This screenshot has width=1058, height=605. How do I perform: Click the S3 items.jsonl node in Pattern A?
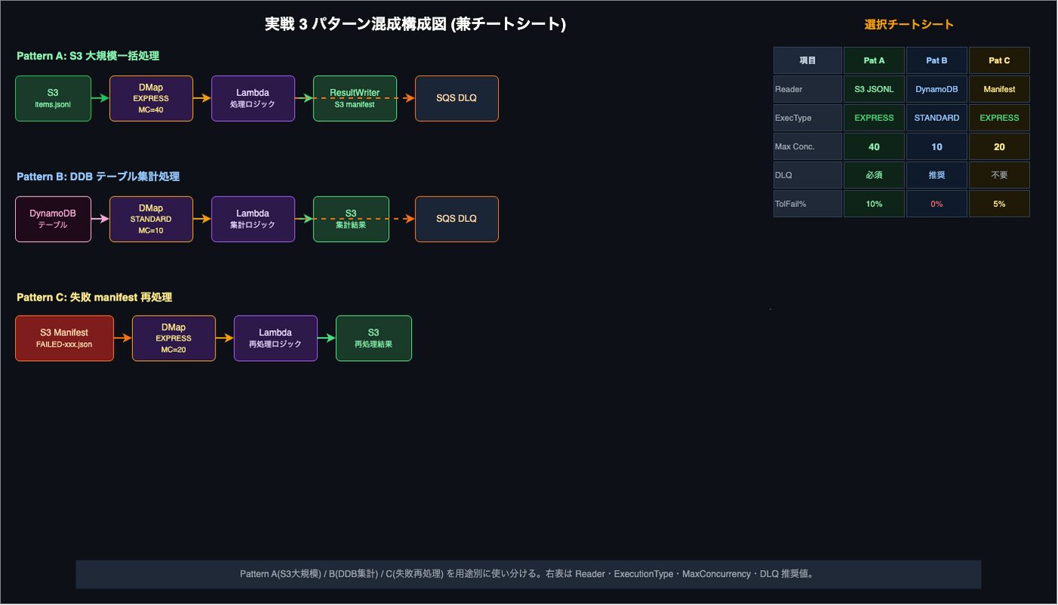click(53, 98)
